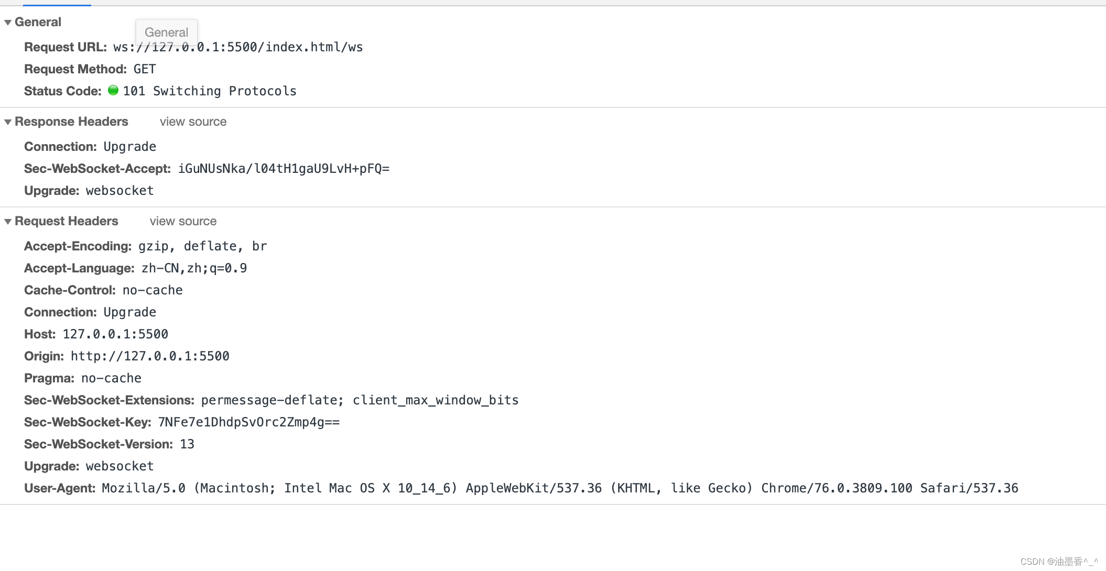Select the Accept-Encoding header line

[145, 246]
